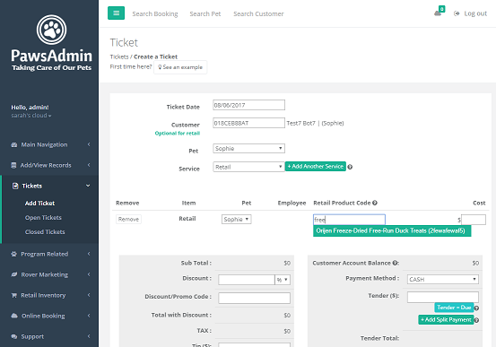Click Retail Product Code help icon

coord(375,203)
